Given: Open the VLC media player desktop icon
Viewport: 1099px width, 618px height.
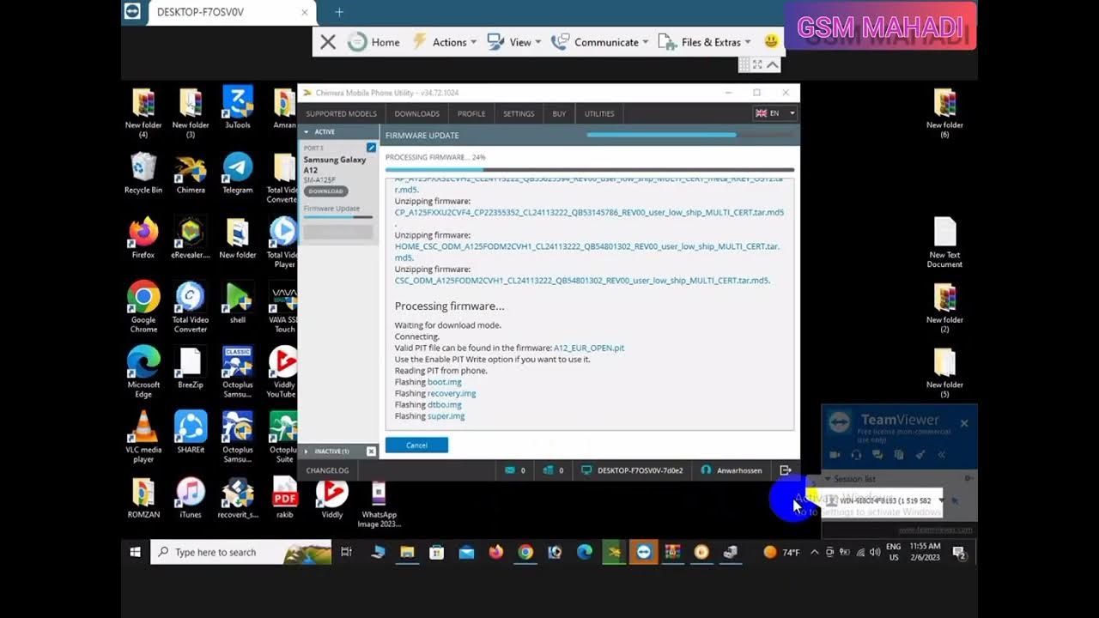Looking at the screenshot, I should click(x=143, y=437).
